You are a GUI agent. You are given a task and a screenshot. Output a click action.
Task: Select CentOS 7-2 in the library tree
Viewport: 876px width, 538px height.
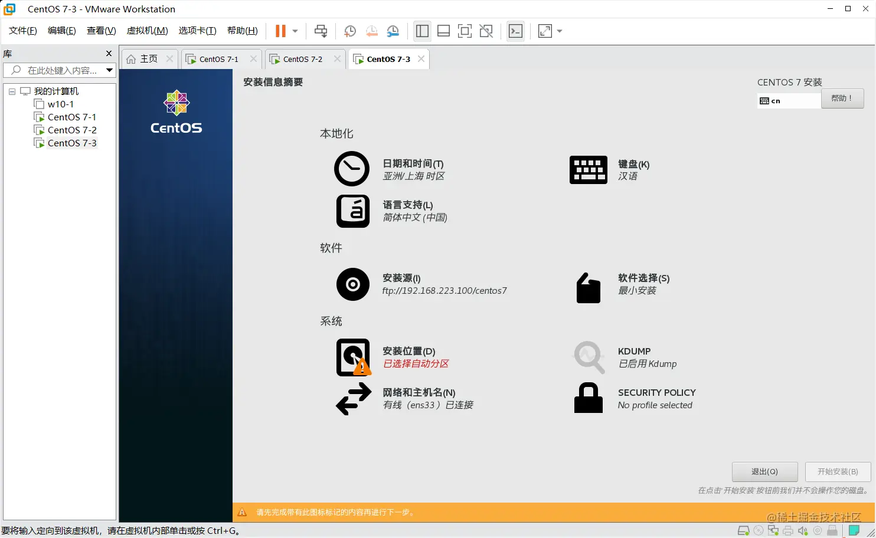(x=72, y=130)
